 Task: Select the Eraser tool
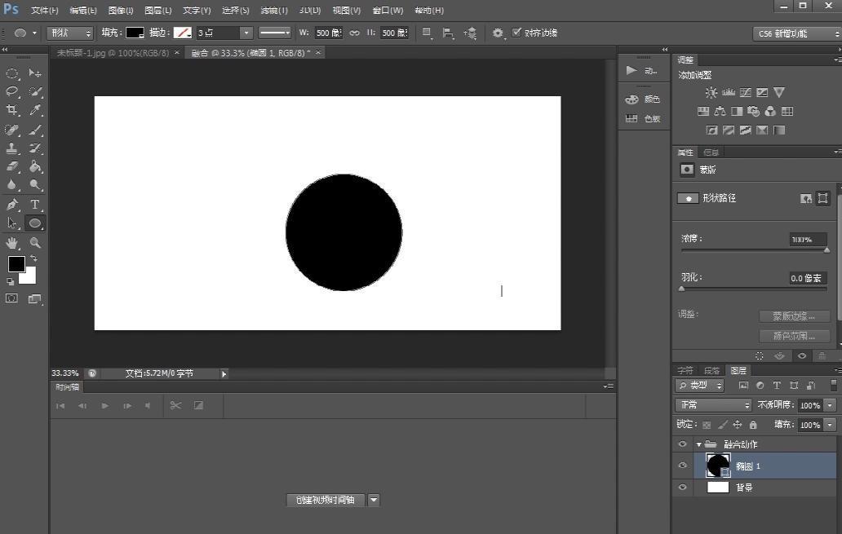[x=11, y=167]
